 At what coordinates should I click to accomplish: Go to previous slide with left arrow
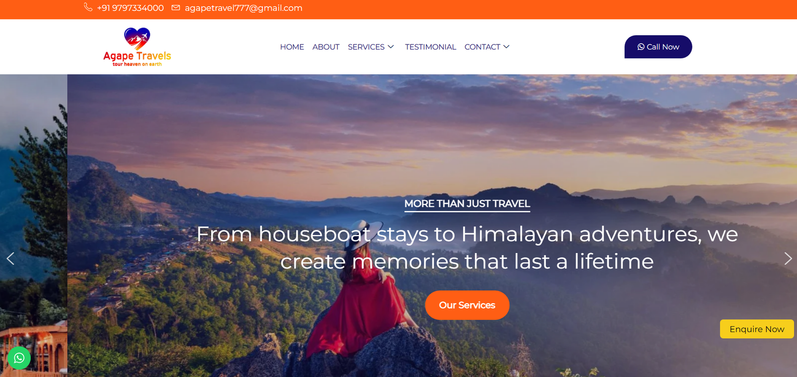[x=10, y=258]
